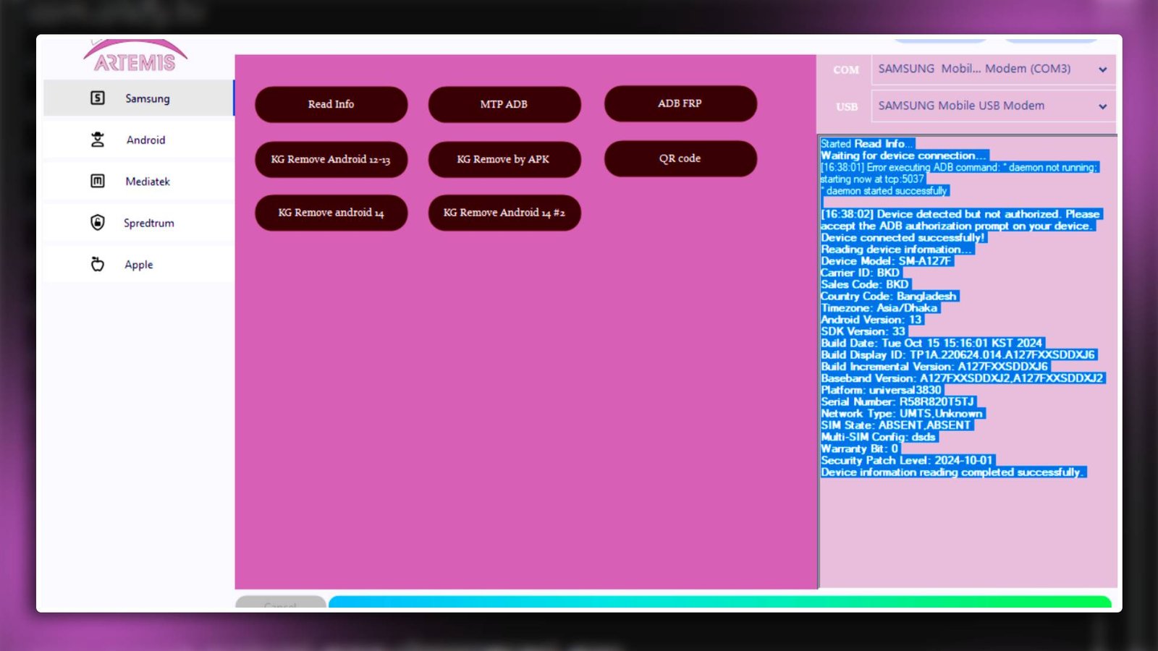Click the Mediatek chip icon
Image resolution: width=1158 pixels, height=651 pixels.
click(98, 181)
